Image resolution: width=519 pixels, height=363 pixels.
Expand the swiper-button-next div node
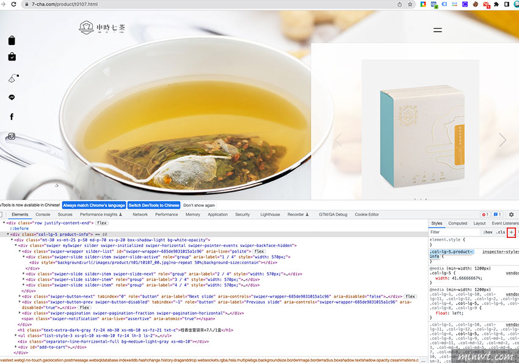pyautogui.click(x=20, y=297)
